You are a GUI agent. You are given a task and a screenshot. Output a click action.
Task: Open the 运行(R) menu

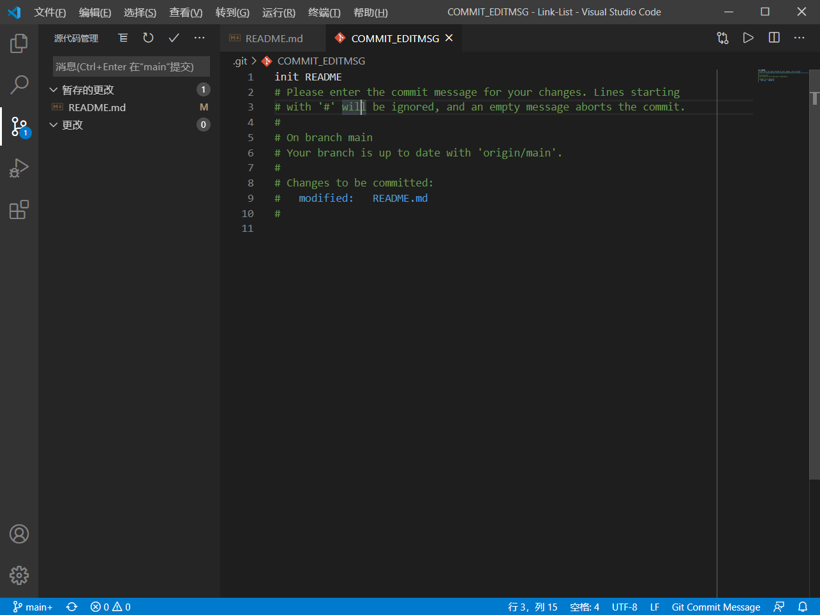pos(279,12)
